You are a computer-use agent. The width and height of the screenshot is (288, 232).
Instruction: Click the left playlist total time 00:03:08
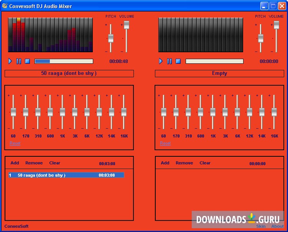click(x=107, y=164)
